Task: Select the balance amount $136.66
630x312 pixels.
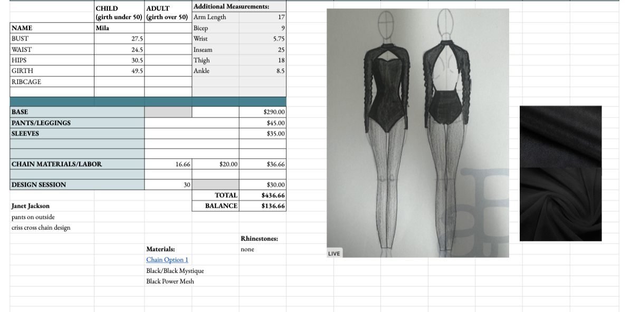Action: pyautogui.click(x=262, y=206)
